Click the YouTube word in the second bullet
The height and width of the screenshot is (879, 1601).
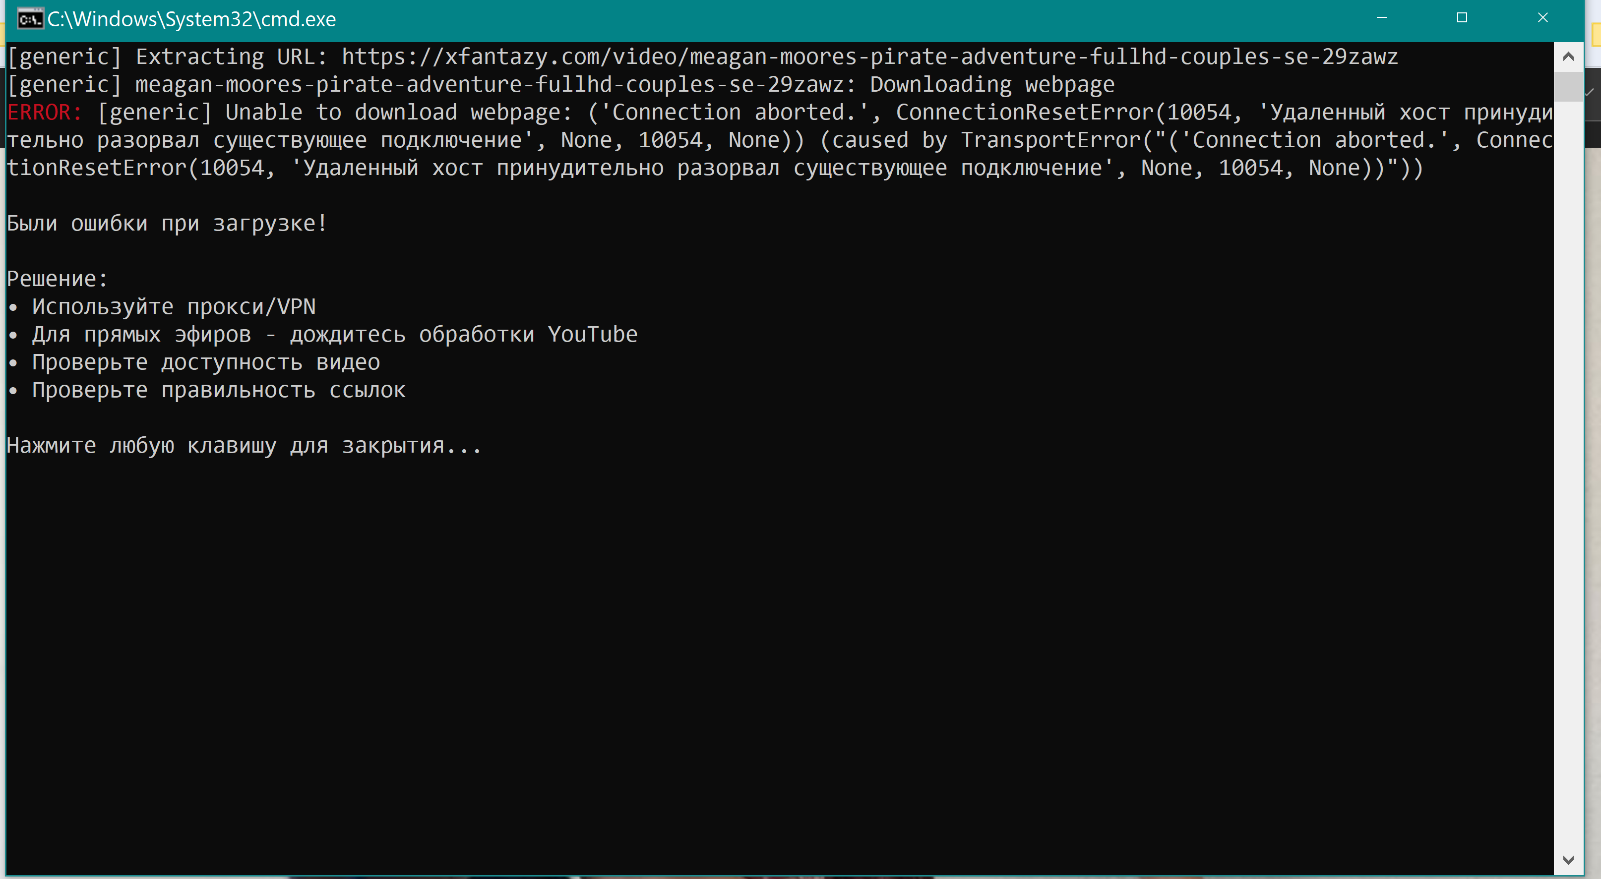click(592, 335)
